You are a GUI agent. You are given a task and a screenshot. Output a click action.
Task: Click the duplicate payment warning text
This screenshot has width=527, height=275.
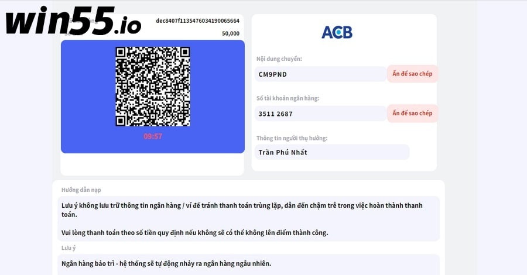click(x=242, y=210)
